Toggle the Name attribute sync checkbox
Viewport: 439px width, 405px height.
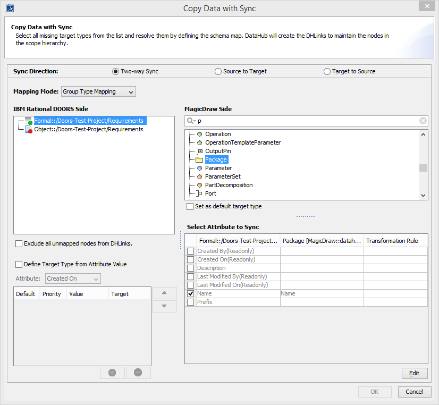point(191,293)
